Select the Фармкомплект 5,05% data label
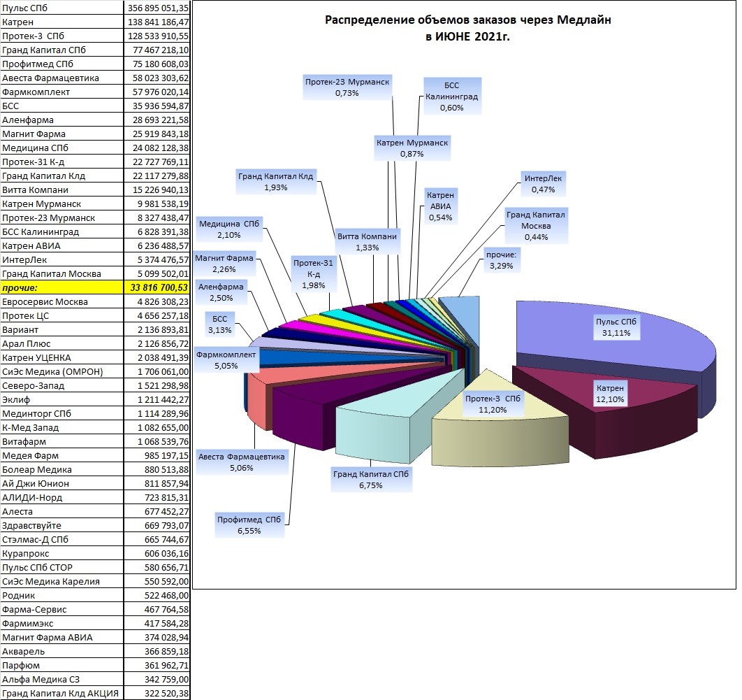The height and width of the screenshot is (700, 742). click(x=226, y=360)
